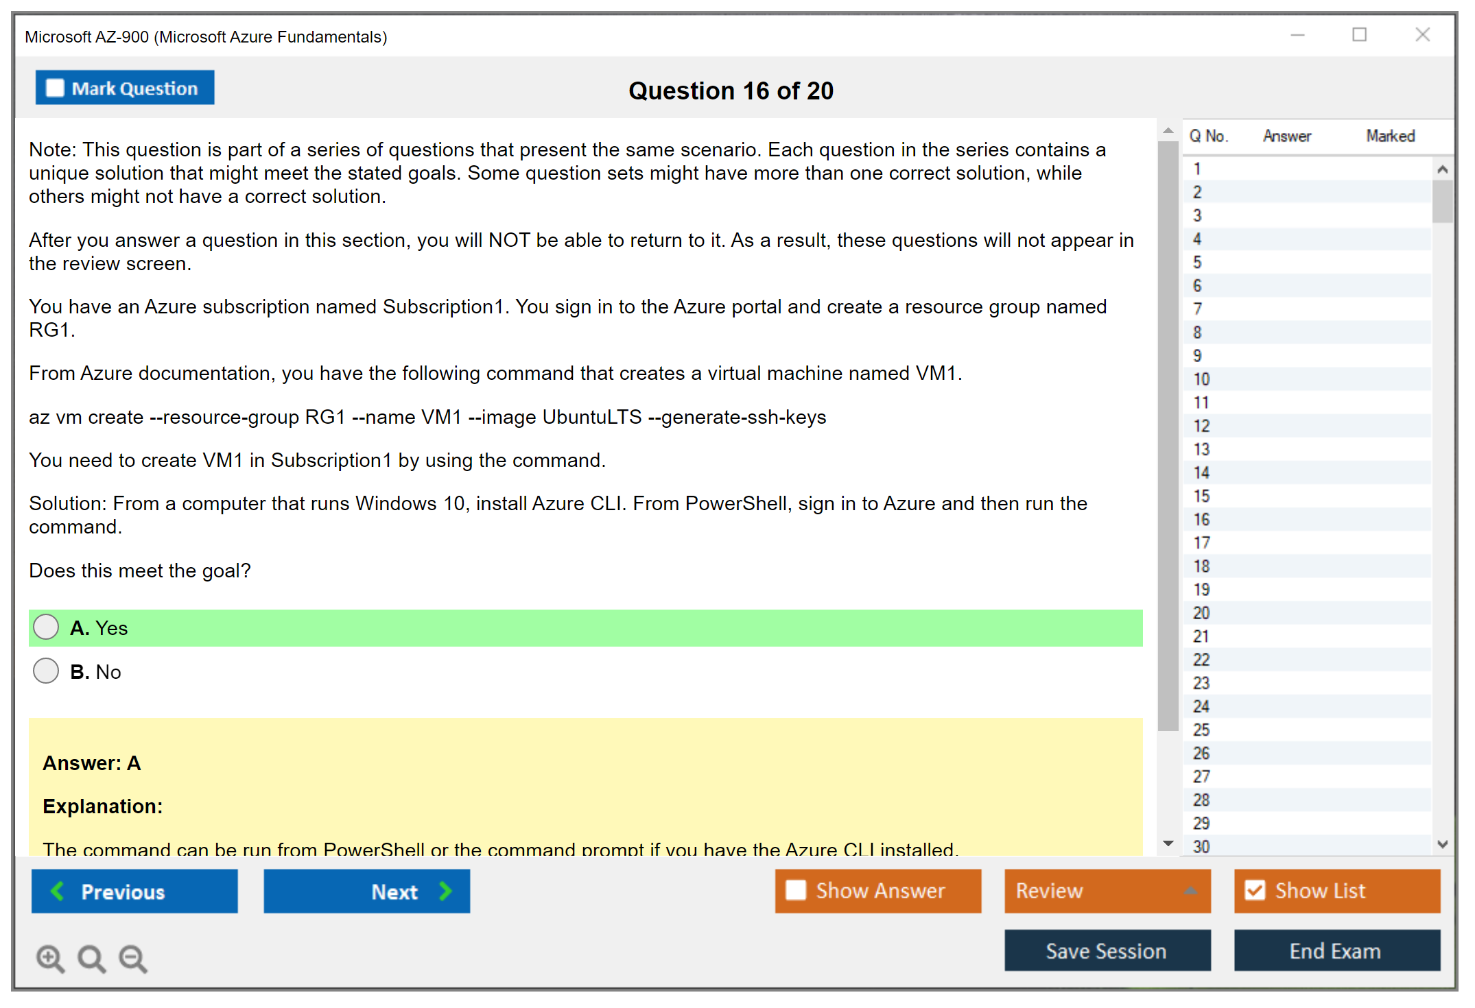Minimize the exam window
The width and height of the screenshot is (1475, 1008).
[x=1297, y=35]
